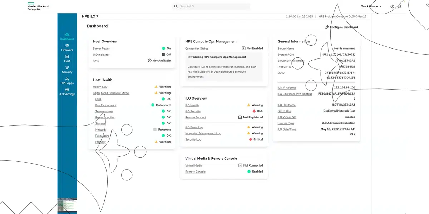Click the Remote Console link
The image size is (429, 214).
point(195,172)
